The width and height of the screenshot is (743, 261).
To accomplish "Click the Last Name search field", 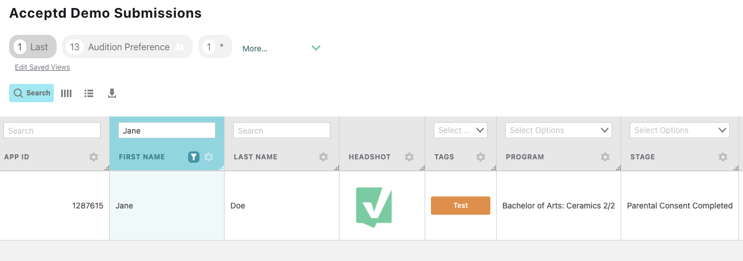I will click(x=282, y=130).
